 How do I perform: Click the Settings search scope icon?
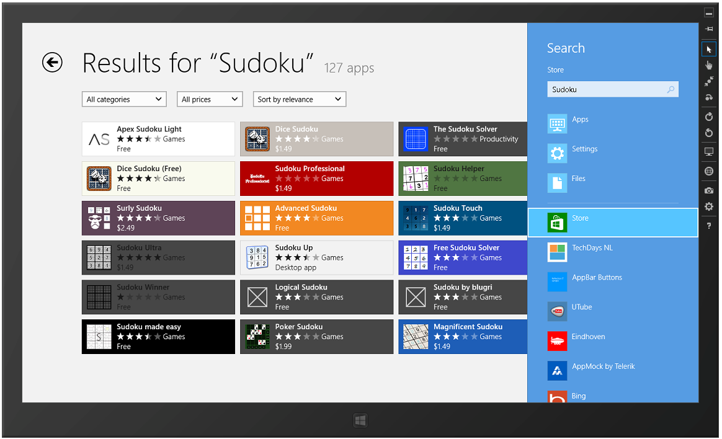pyautogui.click(x=557, y=153)
